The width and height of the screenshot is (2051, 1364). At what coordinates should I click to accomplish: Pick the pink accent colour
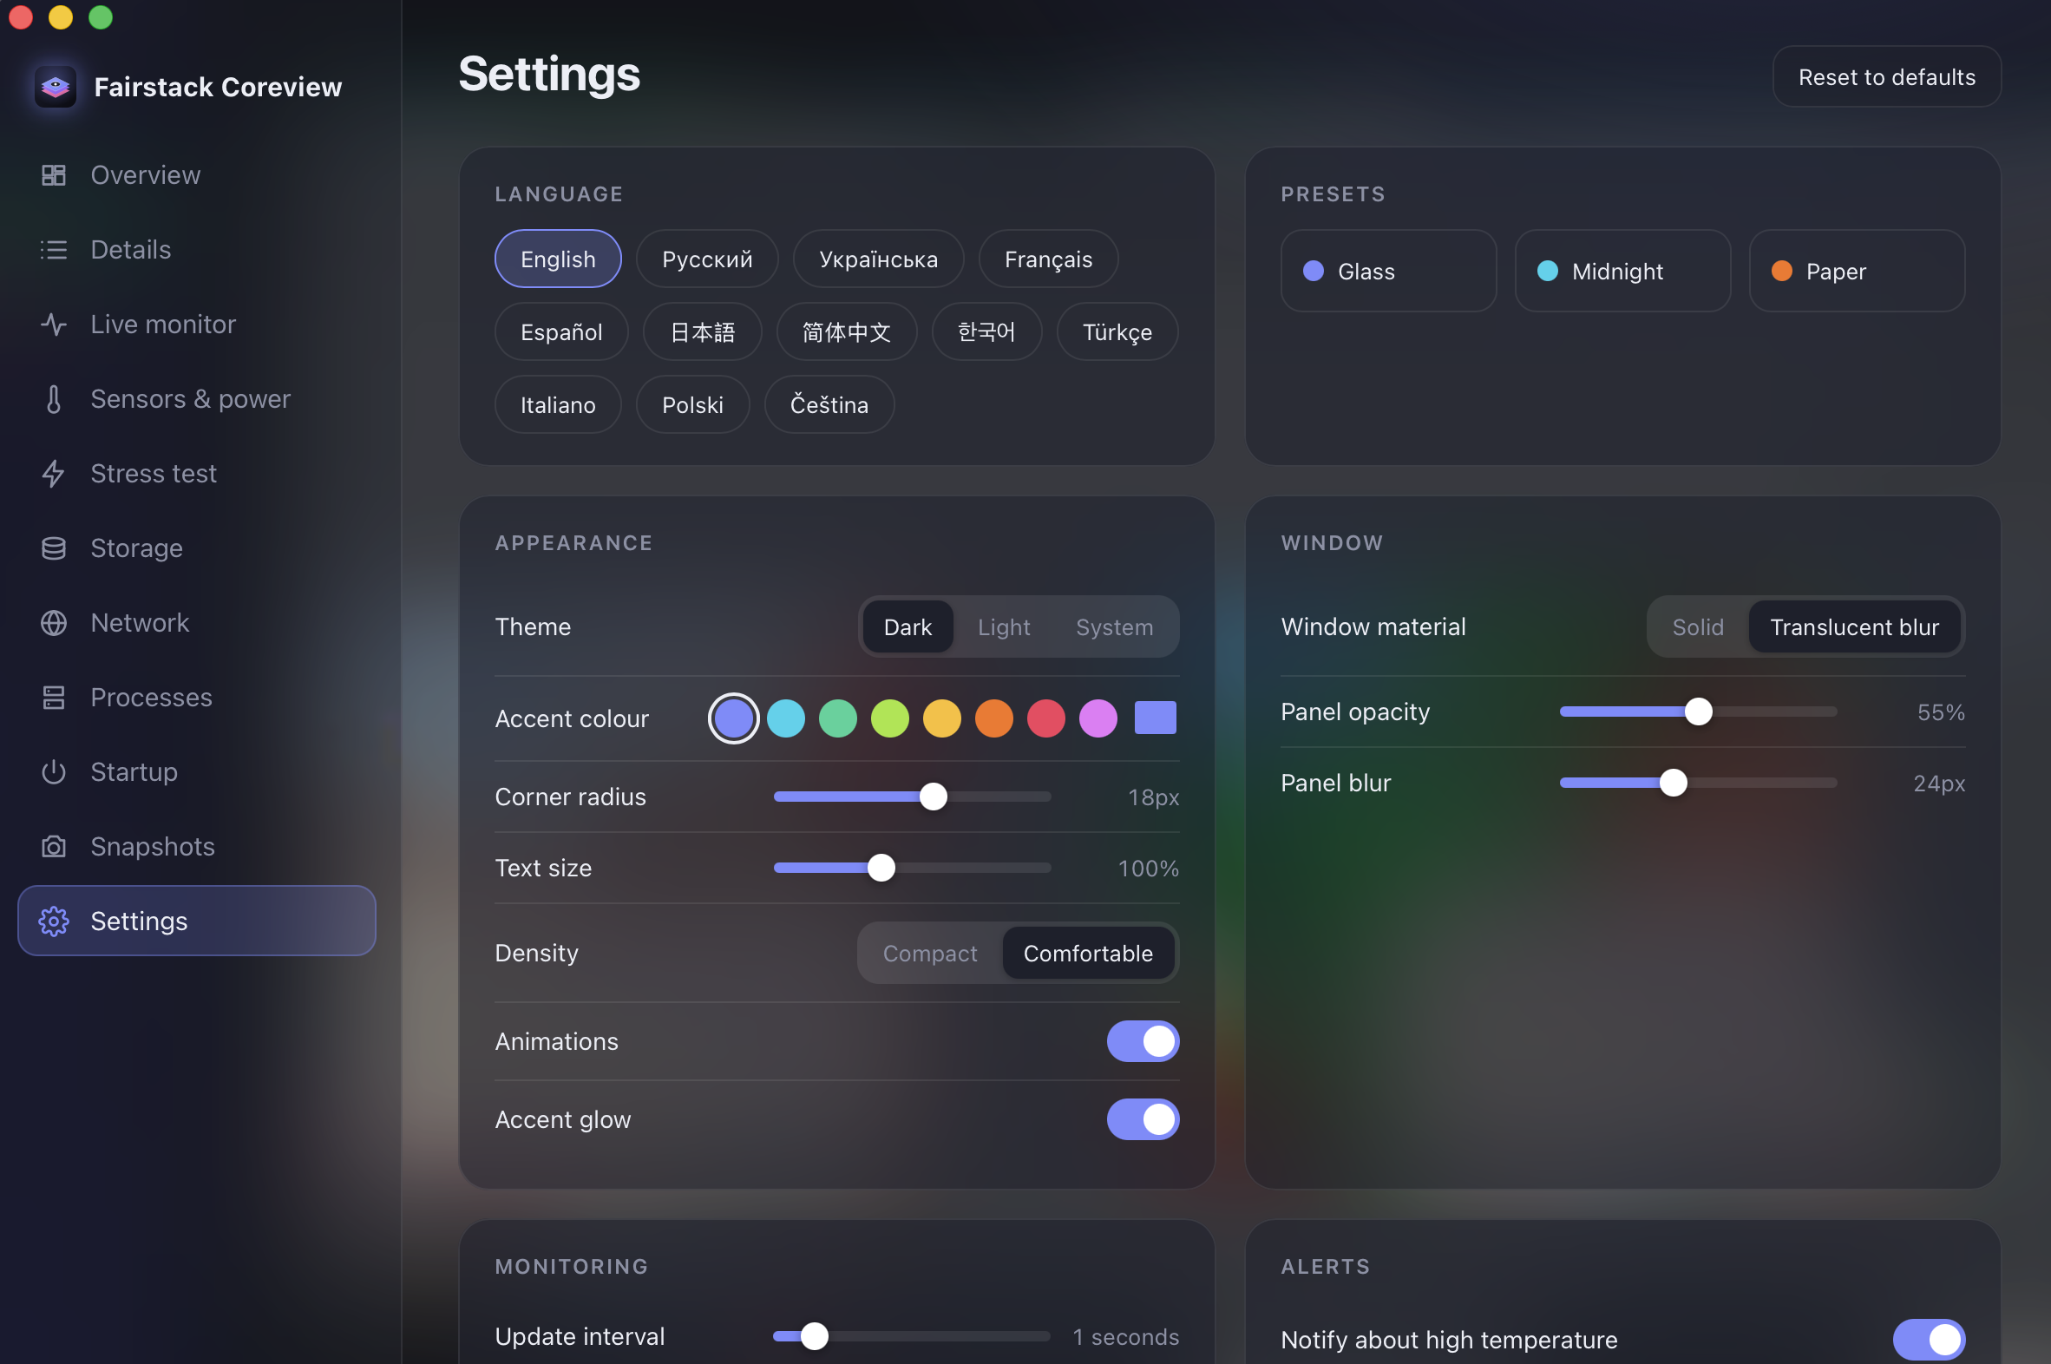(1098, 718)
